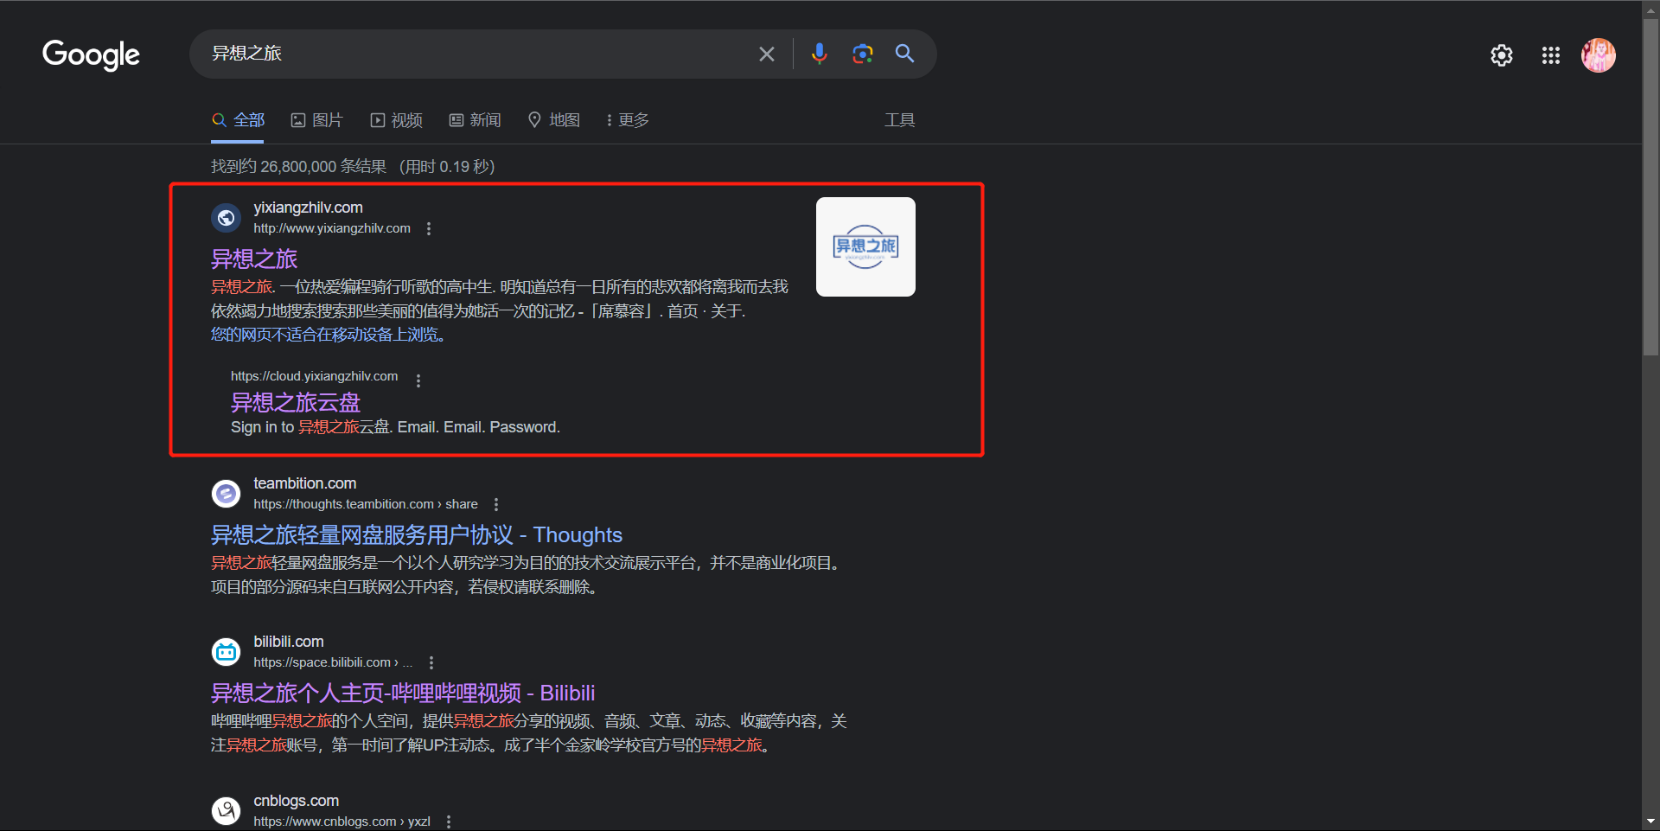Click the yixiangzhilv.com site name
1660x831 pixels.
pos(308,208)
